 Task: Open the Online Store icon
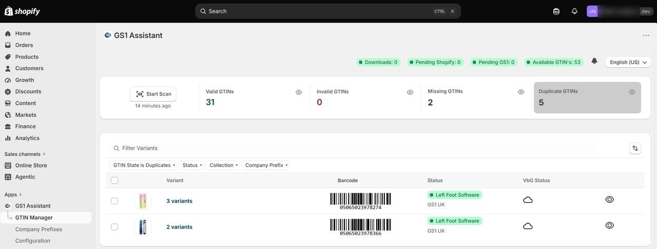click(x=8, y=165)
